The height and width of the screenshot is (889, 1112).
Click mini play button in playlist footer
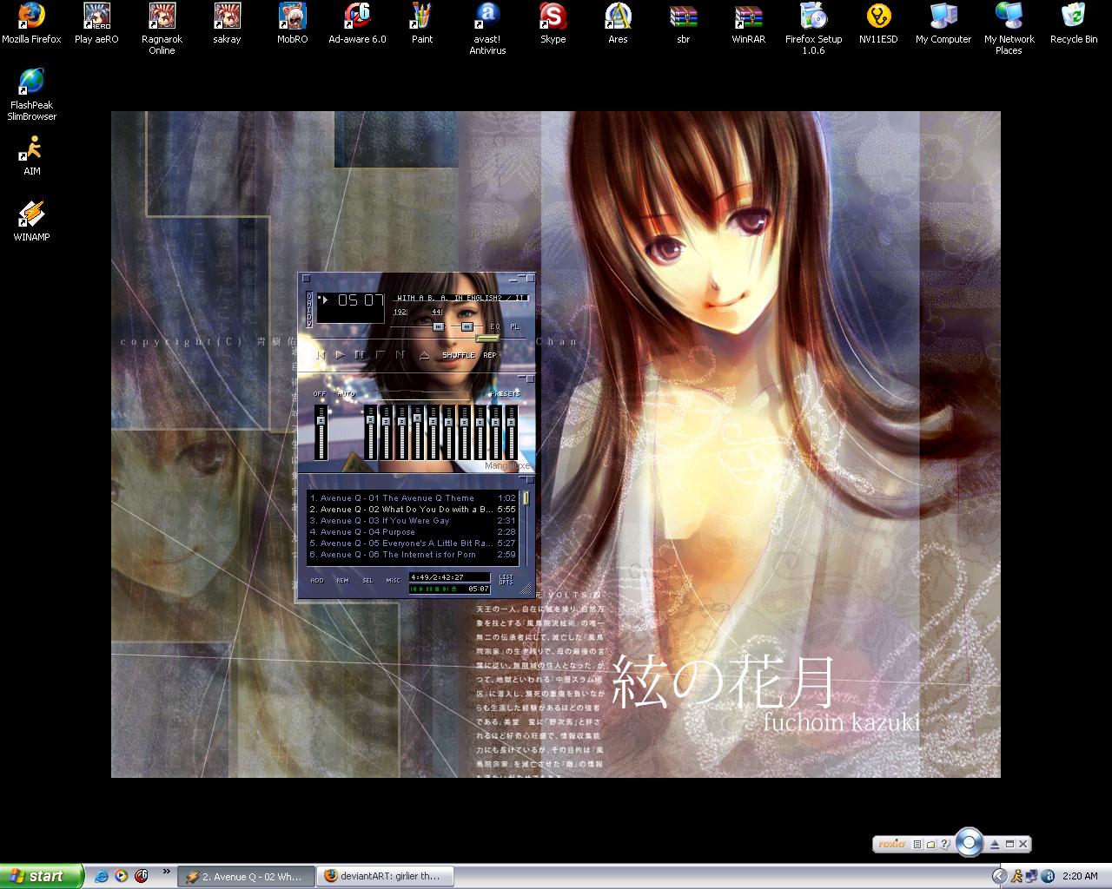point(420,589)
